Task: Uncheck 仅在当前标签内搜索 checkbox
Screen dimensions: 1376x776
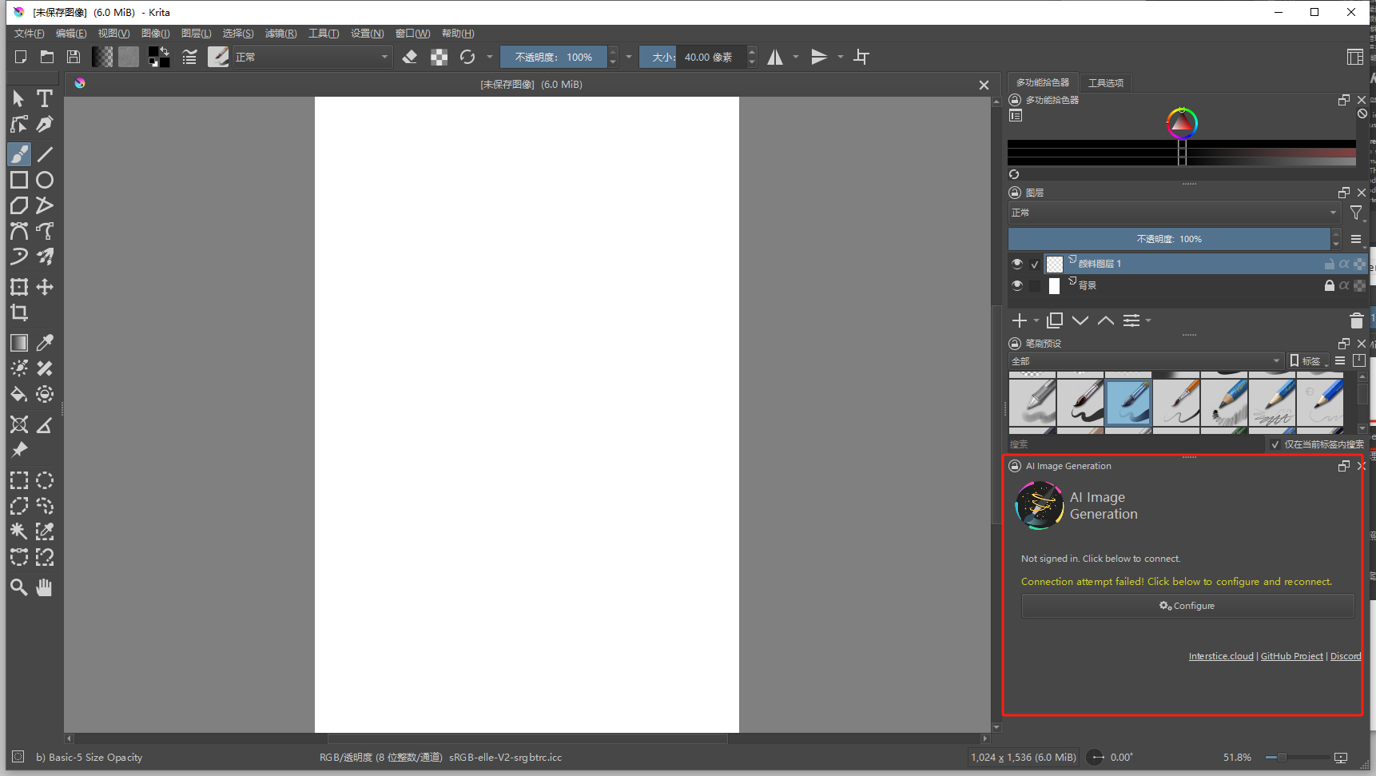Action: point(1275,444)
